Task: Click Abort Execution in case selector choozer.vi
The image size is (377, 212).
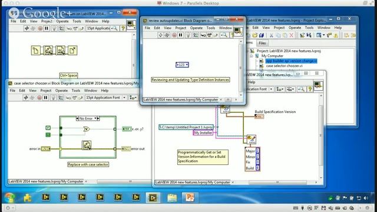Action: [39, 98]
